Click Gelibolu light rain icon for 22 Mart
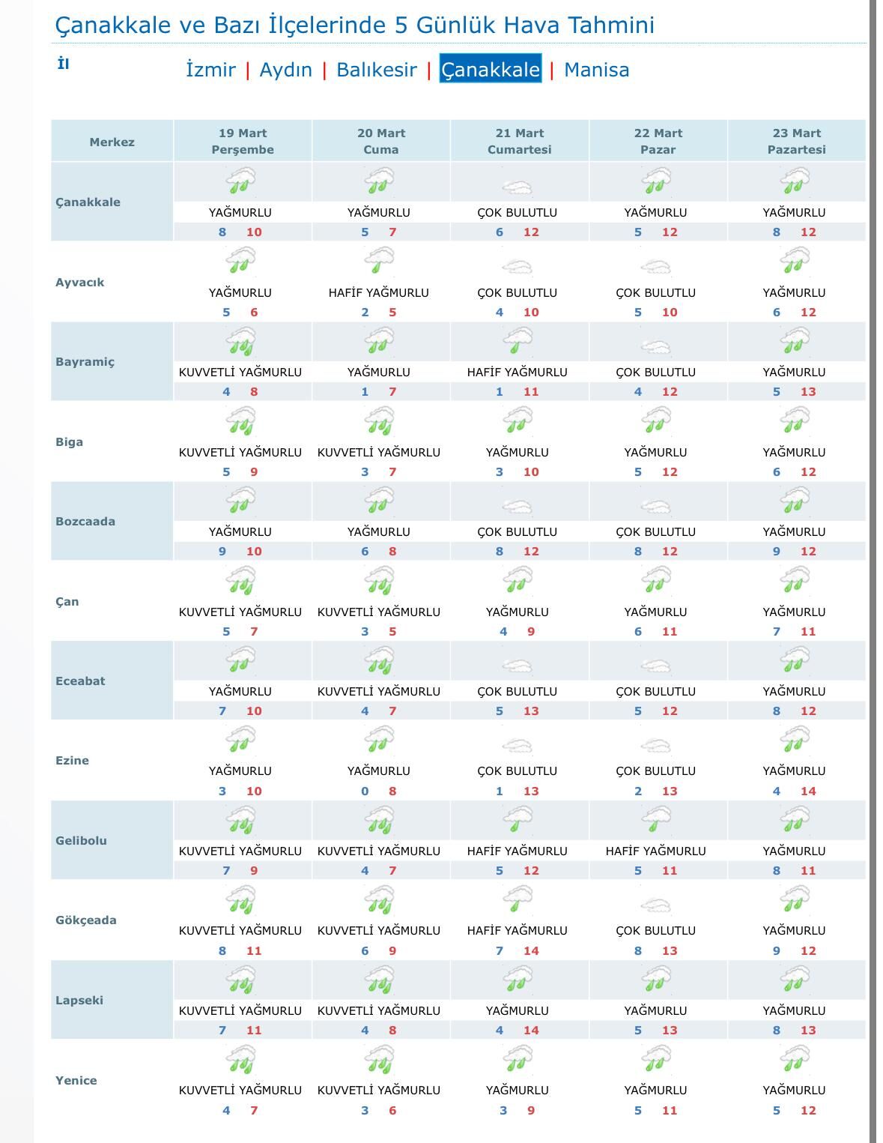The image size is (883, 1143). point(655,820)
